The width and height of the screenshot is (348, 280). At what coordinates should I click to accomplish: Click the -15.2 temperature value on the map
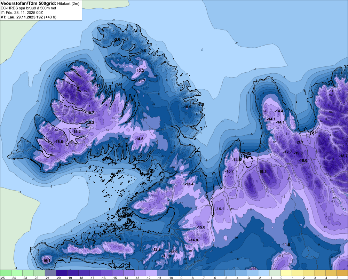point(76,131)
